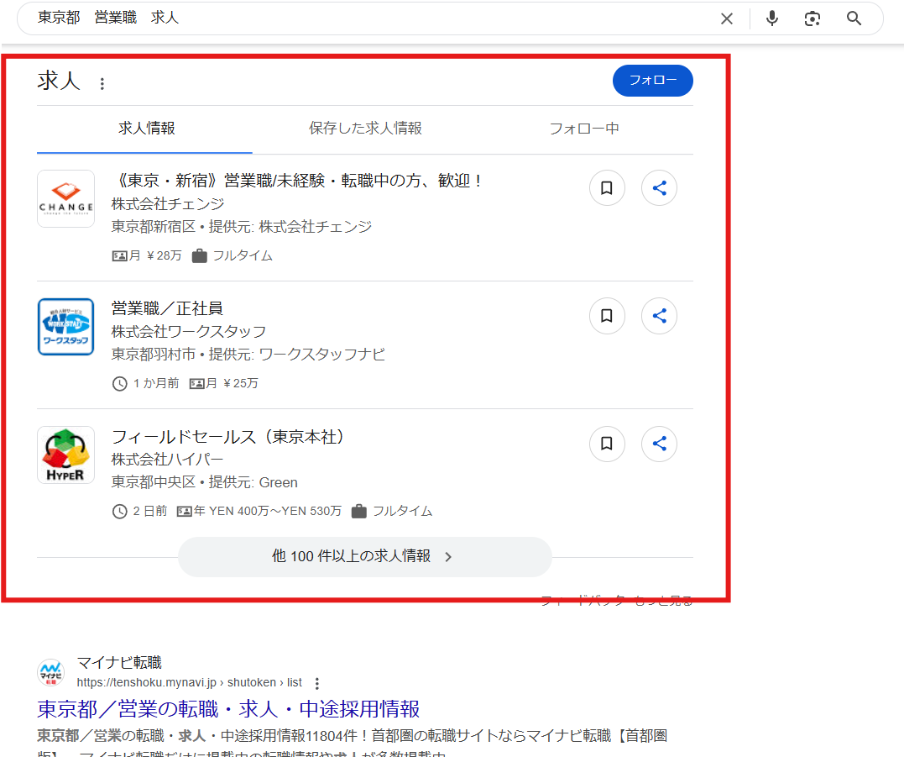Click the microphone icon for voice search

click(x=771, y=18)
